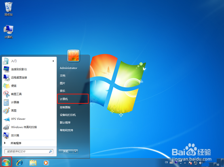Open Windows Explorer from taskbar
224x167 pixels.
point(33,163)
